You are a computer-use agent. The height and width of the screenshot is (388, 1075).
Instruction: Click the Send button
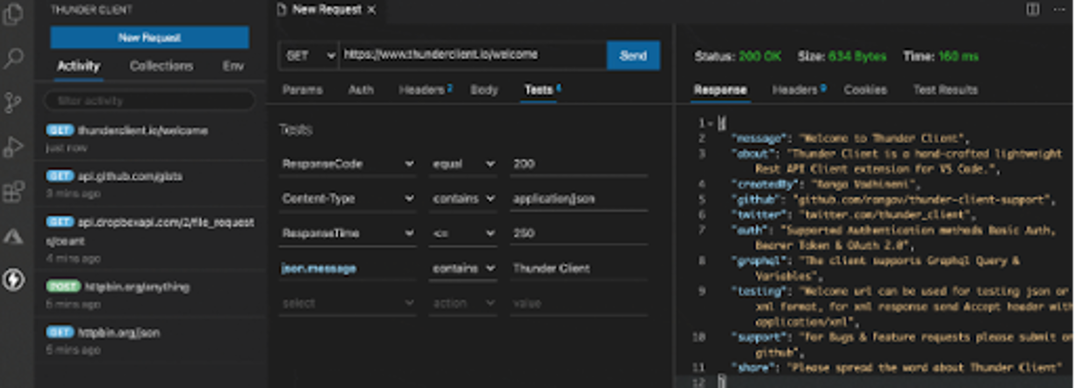tap(633, 55)
